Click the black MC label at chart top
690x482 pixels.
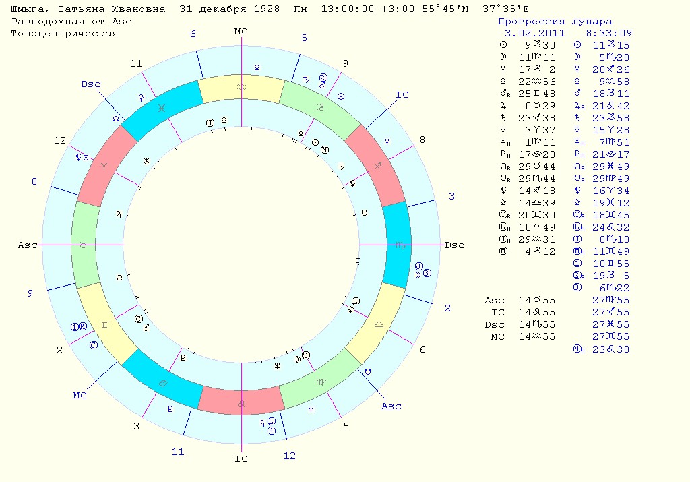coord(241,31)
